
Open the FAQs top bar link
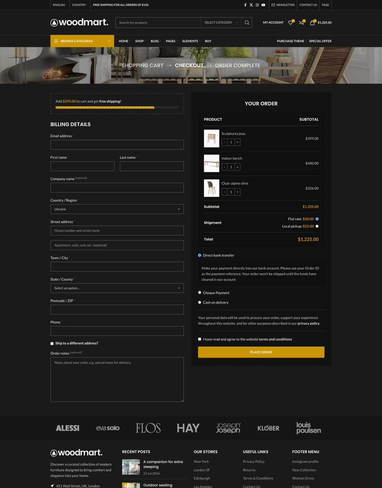coord(326,5)
